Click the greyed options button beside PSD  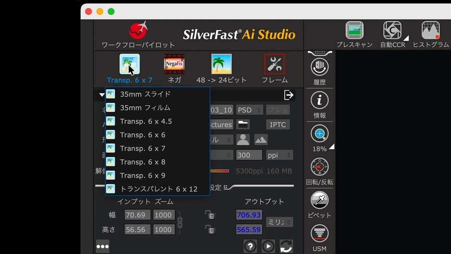(278, 110)
